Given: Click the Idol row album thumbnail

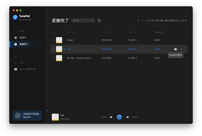Looking at the screenshot, I should tap(59, 49).
